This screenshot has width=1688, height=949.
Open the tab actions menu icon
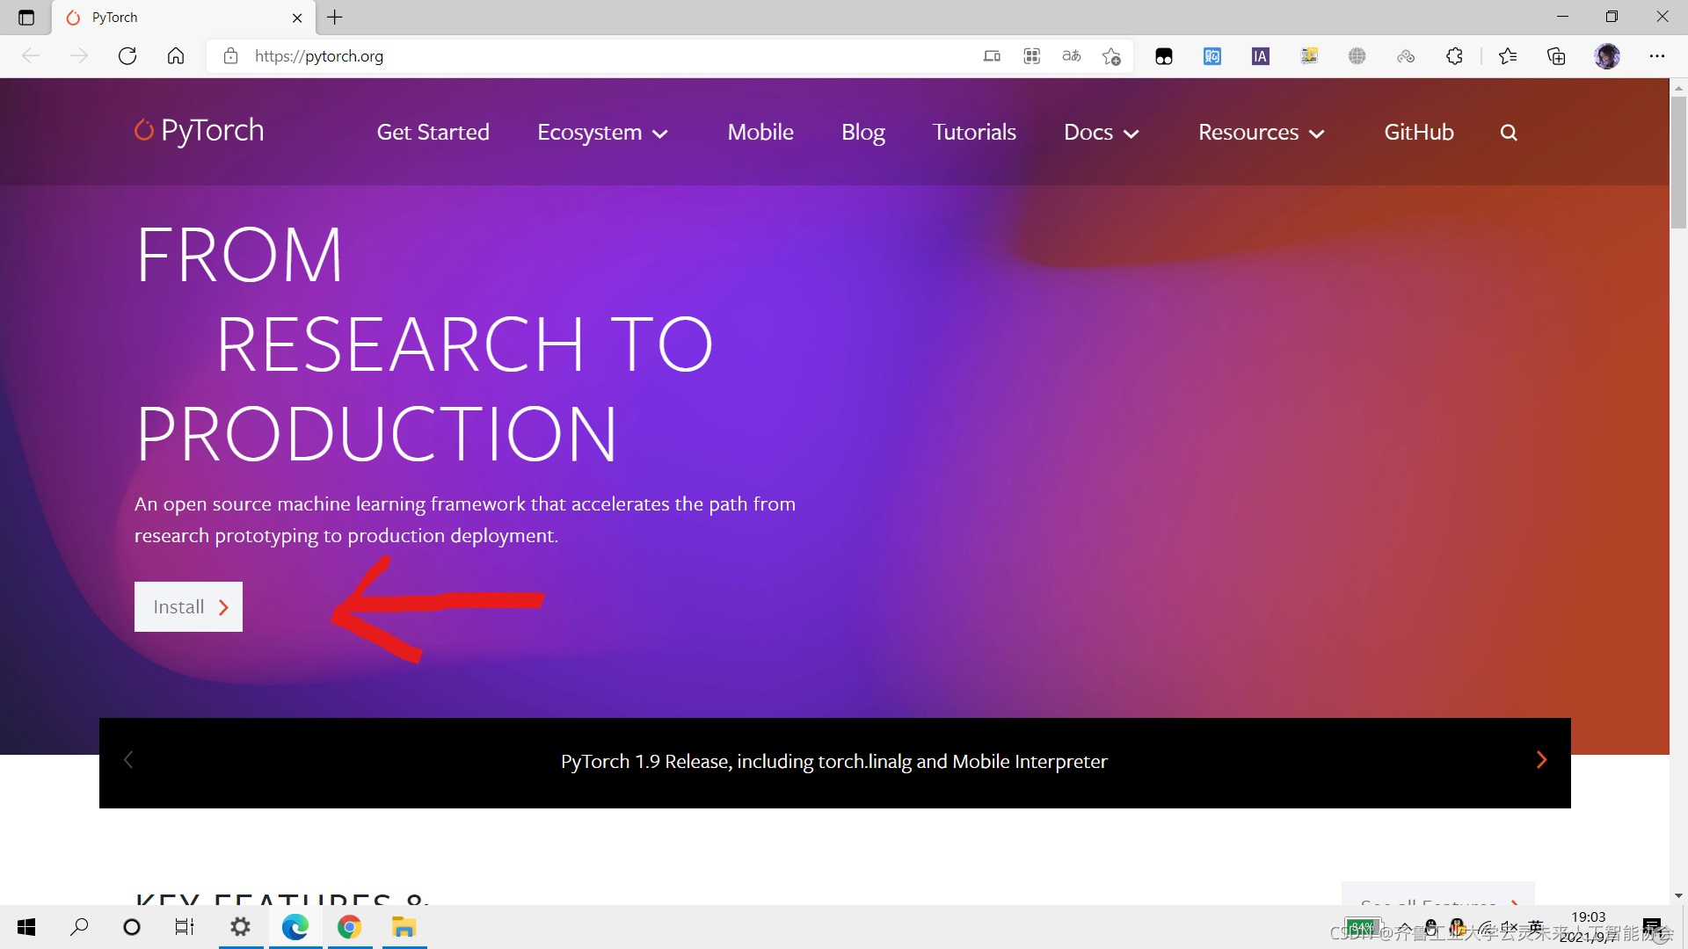[x=26, y=18]
